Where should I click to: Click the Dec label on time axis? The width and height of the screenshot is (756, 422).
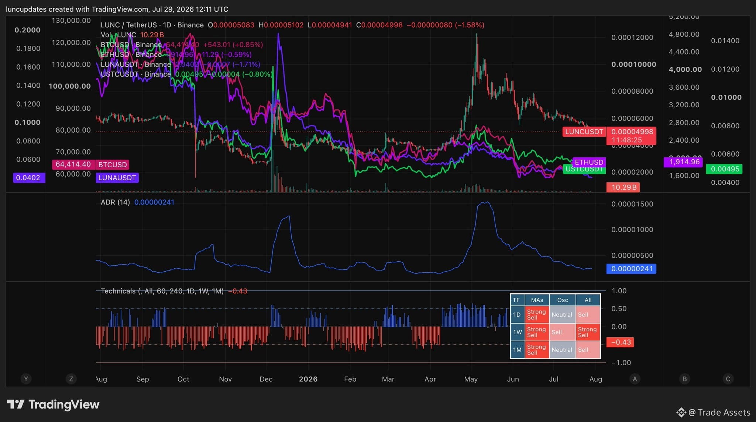tap(266, 379)
